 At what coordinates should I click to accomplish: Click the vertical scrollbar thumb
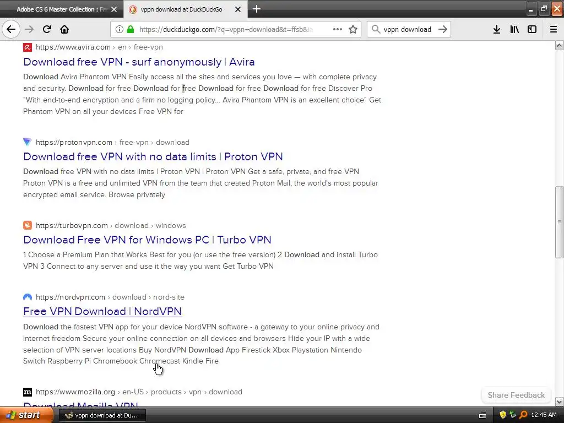559,222
